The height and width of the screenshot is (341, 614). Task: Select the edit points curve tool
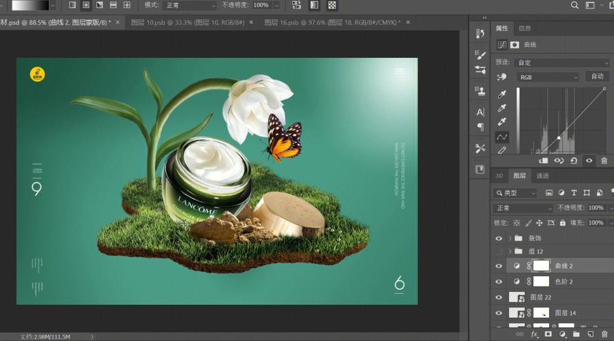pos(501,137)
